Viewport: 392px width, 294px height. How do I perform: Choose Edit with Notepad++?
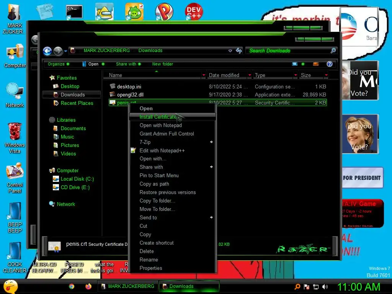pos(172,150)
